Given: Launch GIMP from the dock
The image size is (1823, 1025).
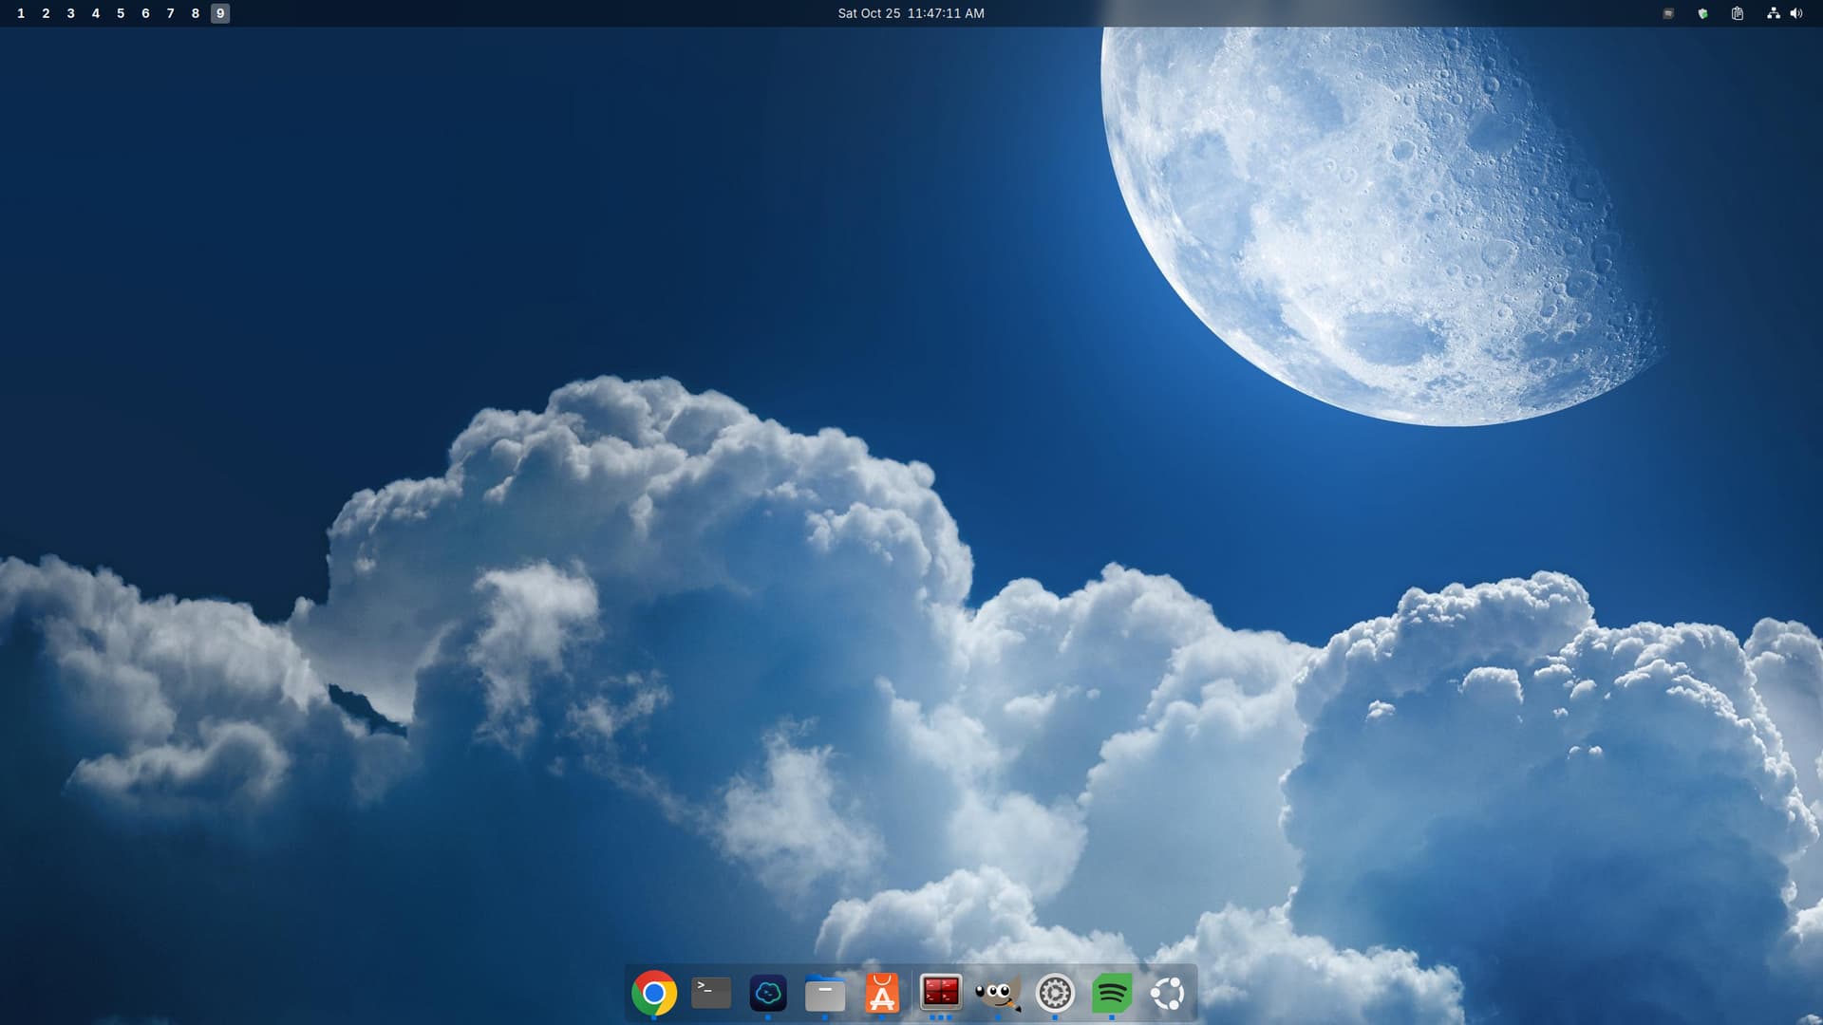Looking at the screenshot, I should point(998,993).
